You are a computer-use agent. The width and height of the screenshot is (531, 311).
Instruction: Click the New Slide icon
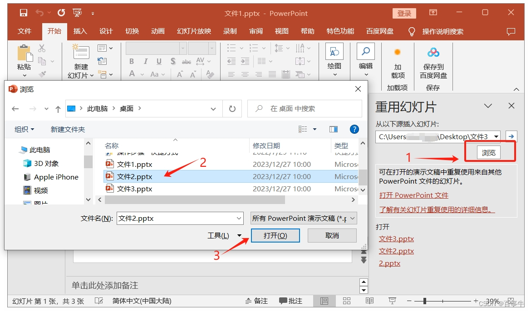[81, 52]
